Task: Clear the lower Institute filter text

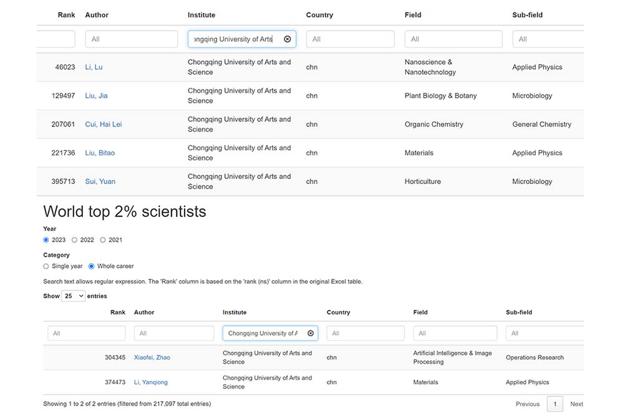Action: [x=310, y=334]
